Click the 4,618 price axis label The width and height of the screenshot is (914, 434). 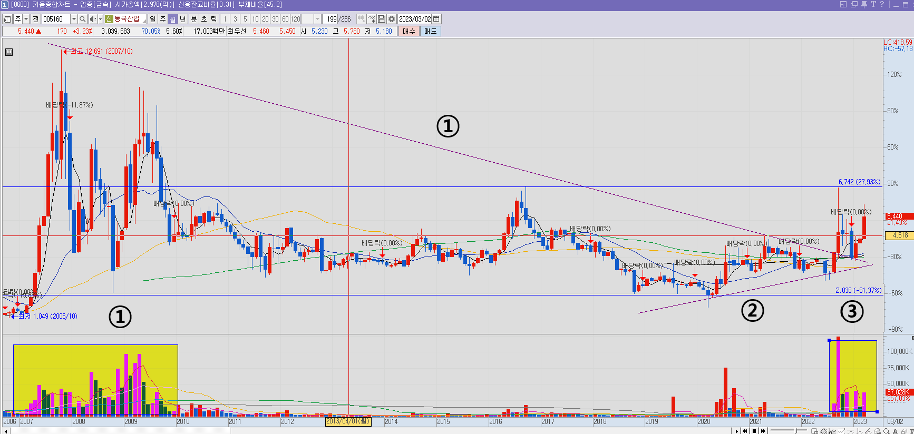pos(899,235)
